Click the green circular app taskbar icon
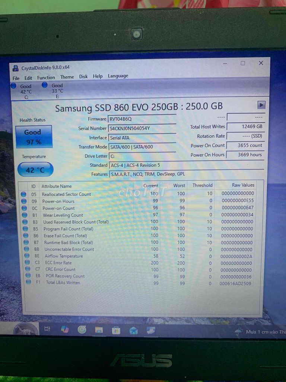 coord(82,330)
